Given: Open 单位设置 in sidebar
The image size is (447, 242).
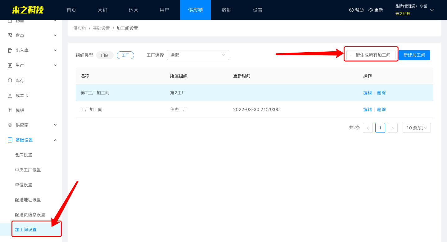Looking at the screenshot, I should tap(24, 185).
